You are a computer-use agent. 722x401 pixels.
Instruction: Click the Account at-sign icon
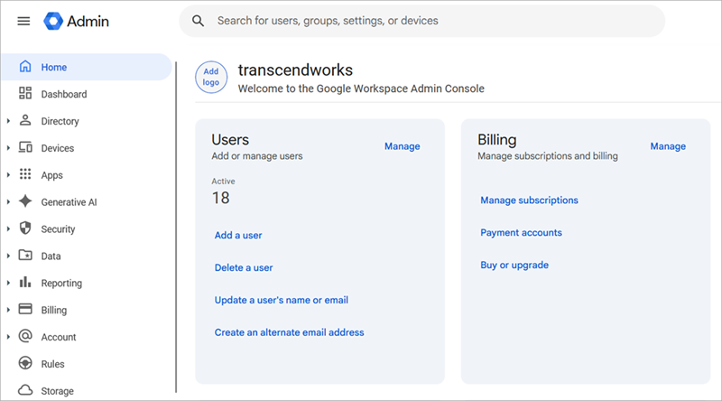point(25,336)
